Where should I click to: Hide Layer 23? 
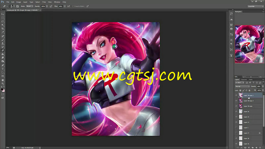[x=236, y=122]
